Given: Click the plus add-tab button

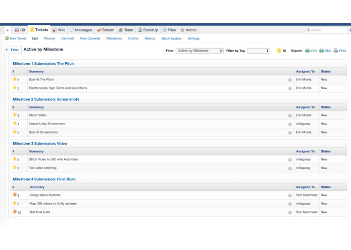Looking at the screenshot, I should (x=8, y=30).
